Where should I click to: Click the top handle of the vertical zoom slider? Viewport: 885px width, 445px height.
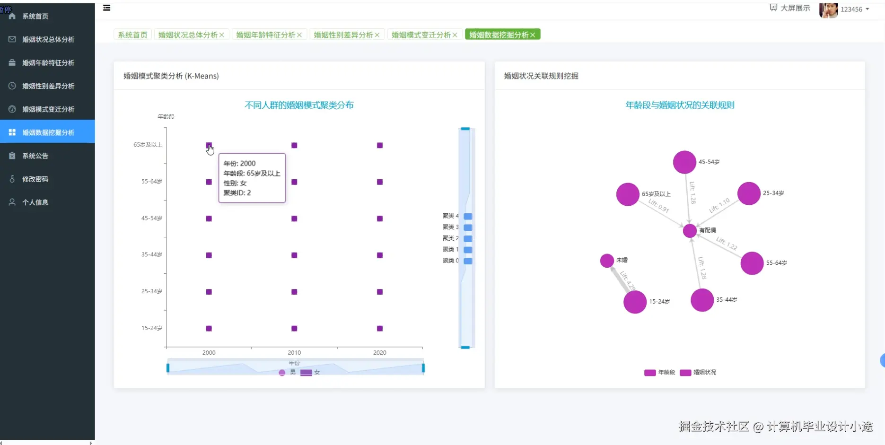coord(465,129)
